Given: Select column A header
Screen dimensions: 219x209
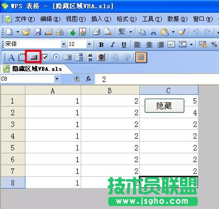Looking at the screenshot, I should [53, 90].
